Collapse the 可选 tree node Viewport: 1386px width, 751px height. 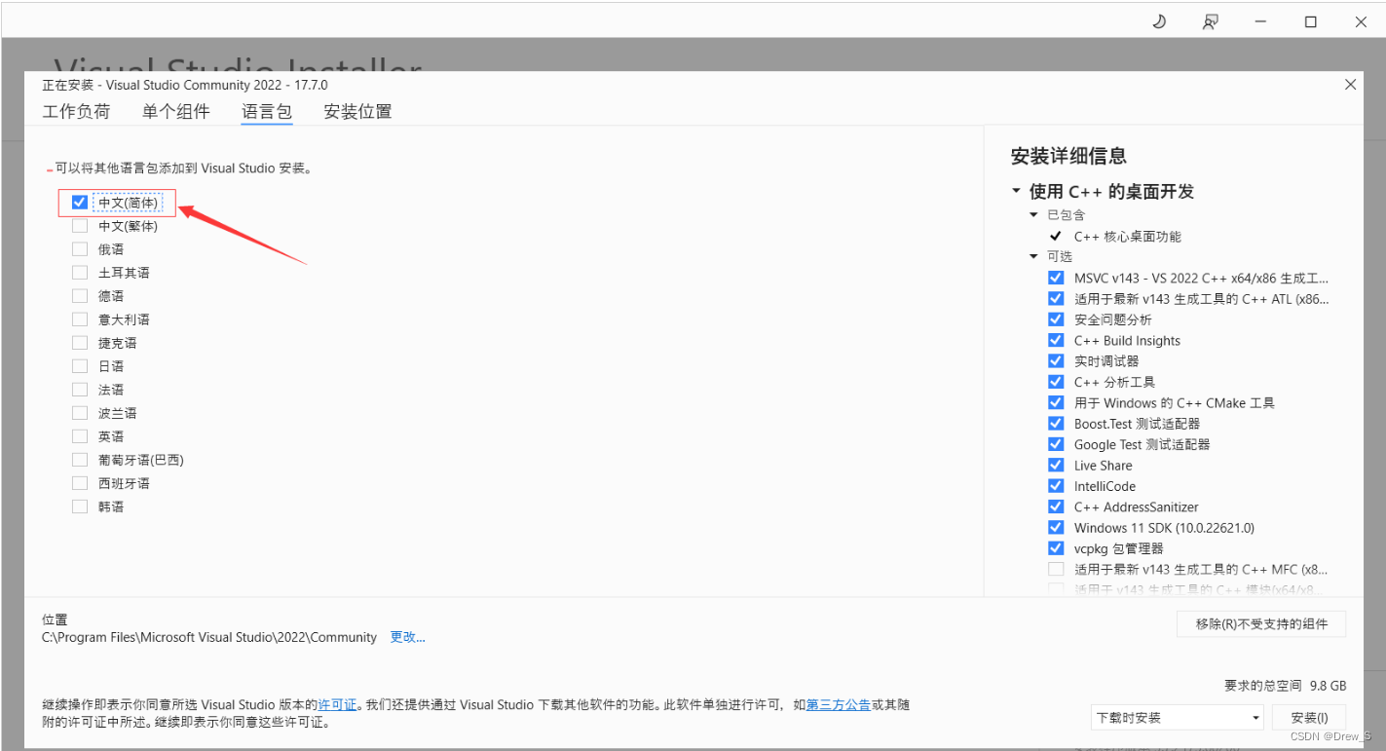1034,256
